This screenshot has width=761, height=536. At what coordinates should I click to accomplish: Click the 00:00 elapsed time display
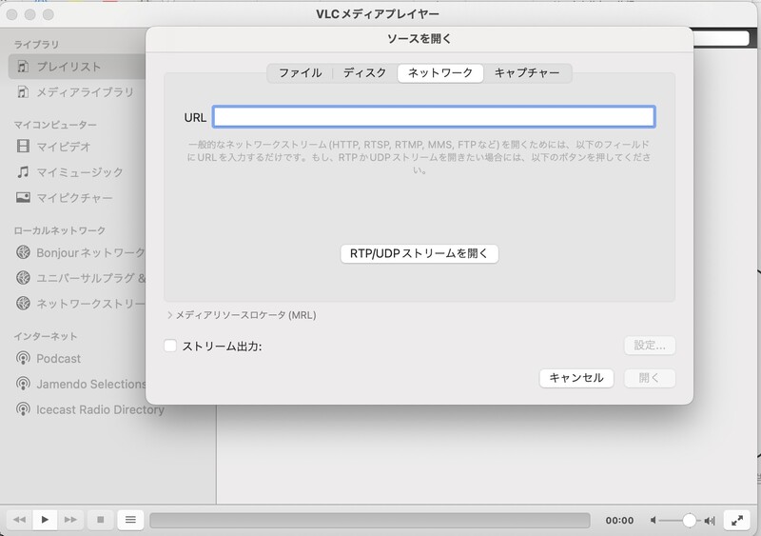(619, 521)
